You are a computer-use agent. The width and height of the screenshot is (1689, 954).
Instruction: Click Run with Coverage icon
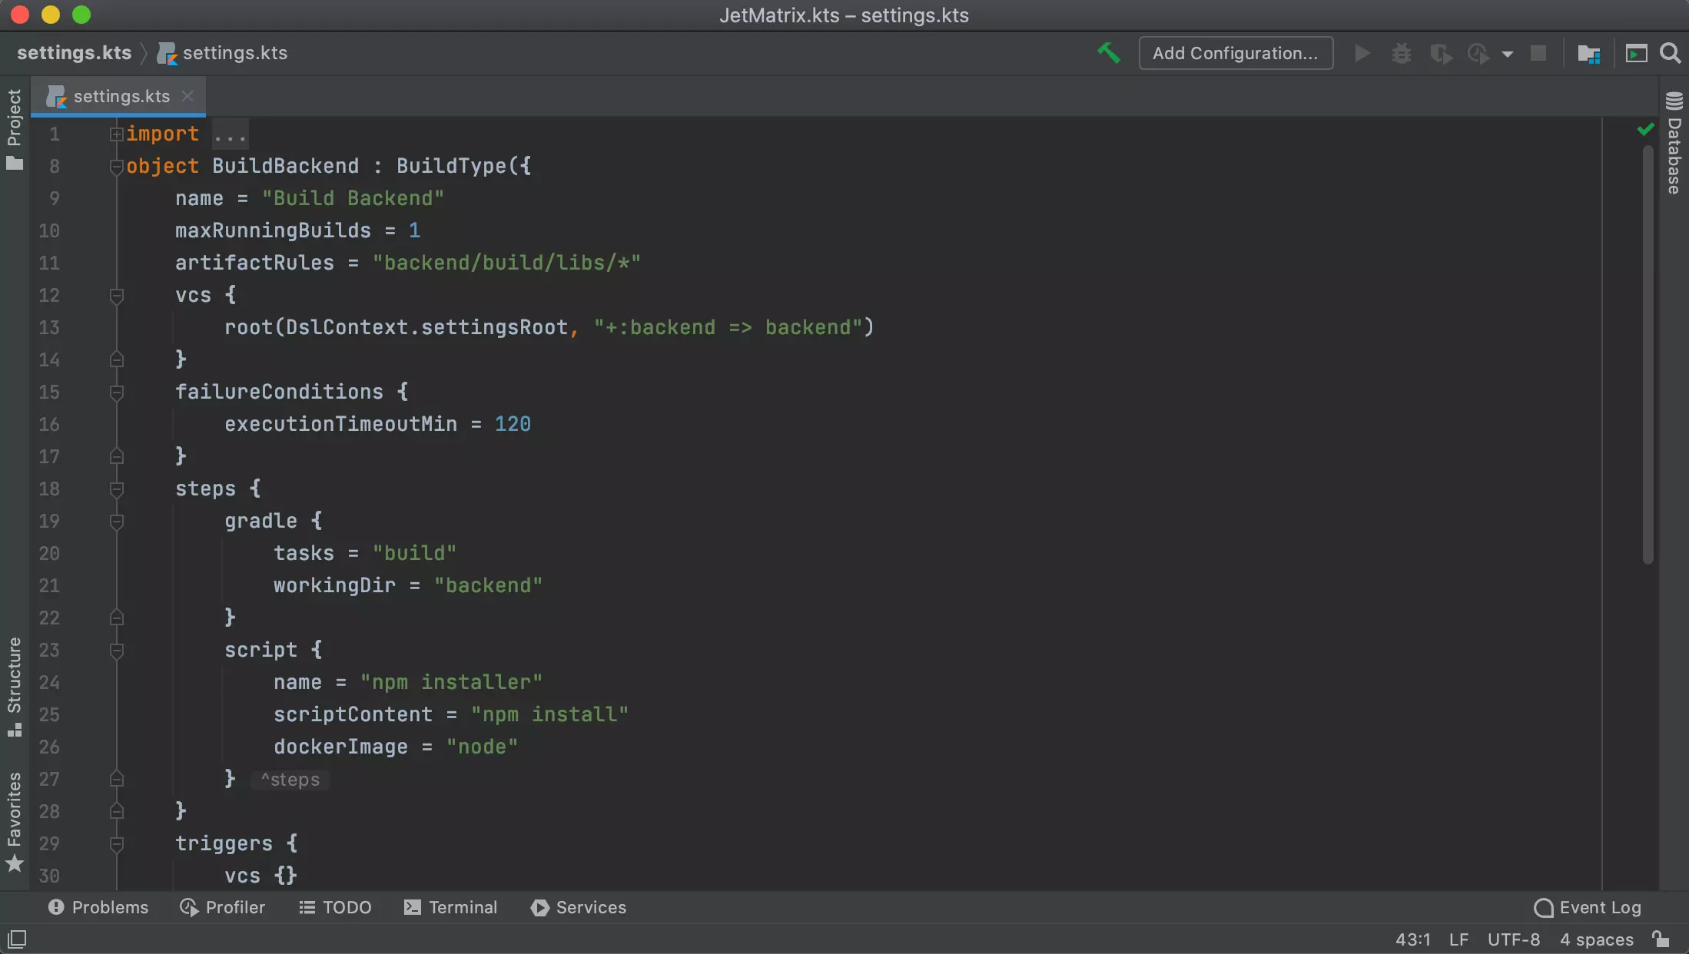coord(1441,53)
